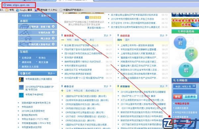Click the magnifier icon beside 专利检索
This screenshot has height=129, width=199.
[174, 80]
